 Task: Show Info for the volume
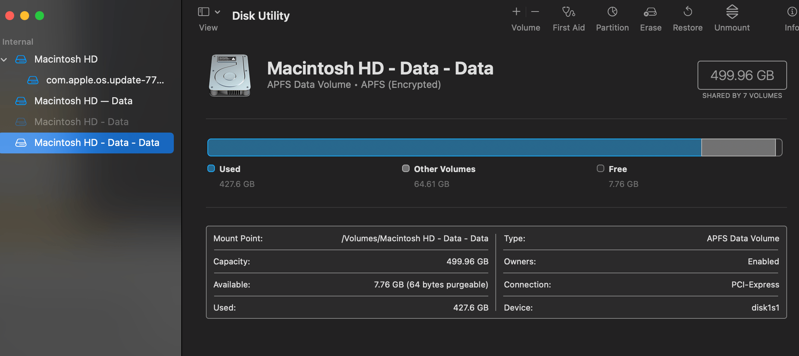(x=791, y=18)
